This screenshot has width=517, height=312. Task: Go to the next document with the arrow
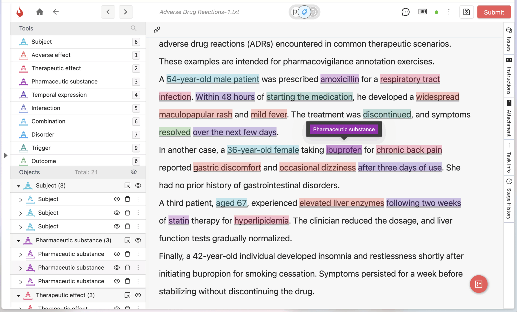[126, 12]
